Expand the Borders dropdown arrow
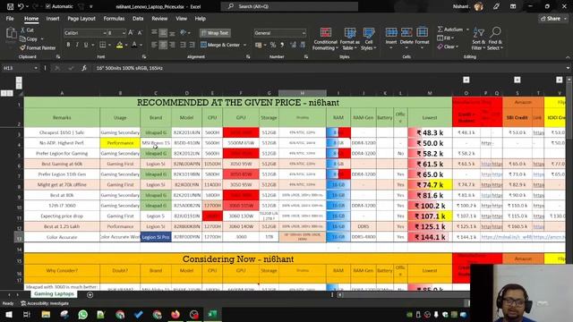Screen dimensions: 573x322 click(x=109, y=45)
